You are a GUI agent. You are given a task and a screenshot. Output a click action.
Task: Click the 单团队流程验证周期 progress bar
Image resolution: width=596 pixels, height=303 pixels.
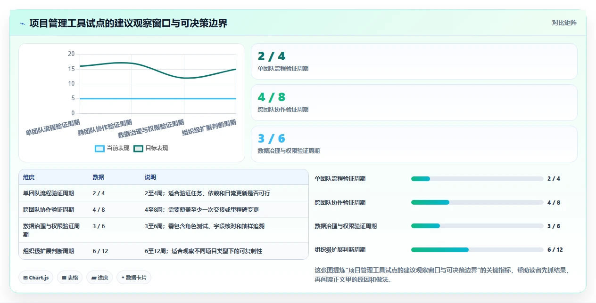pos(477,179)
